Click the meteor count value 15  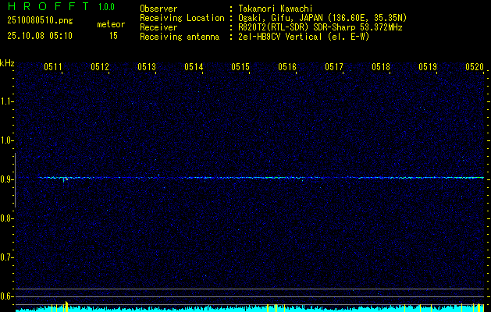click(x=113, y=36)
